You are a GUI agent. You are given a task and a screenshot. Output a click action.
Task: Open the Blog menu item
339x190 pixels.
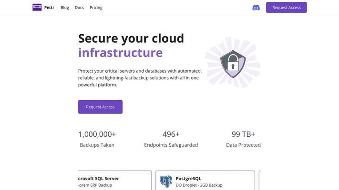pyautogui.click(x=65, y=8)
